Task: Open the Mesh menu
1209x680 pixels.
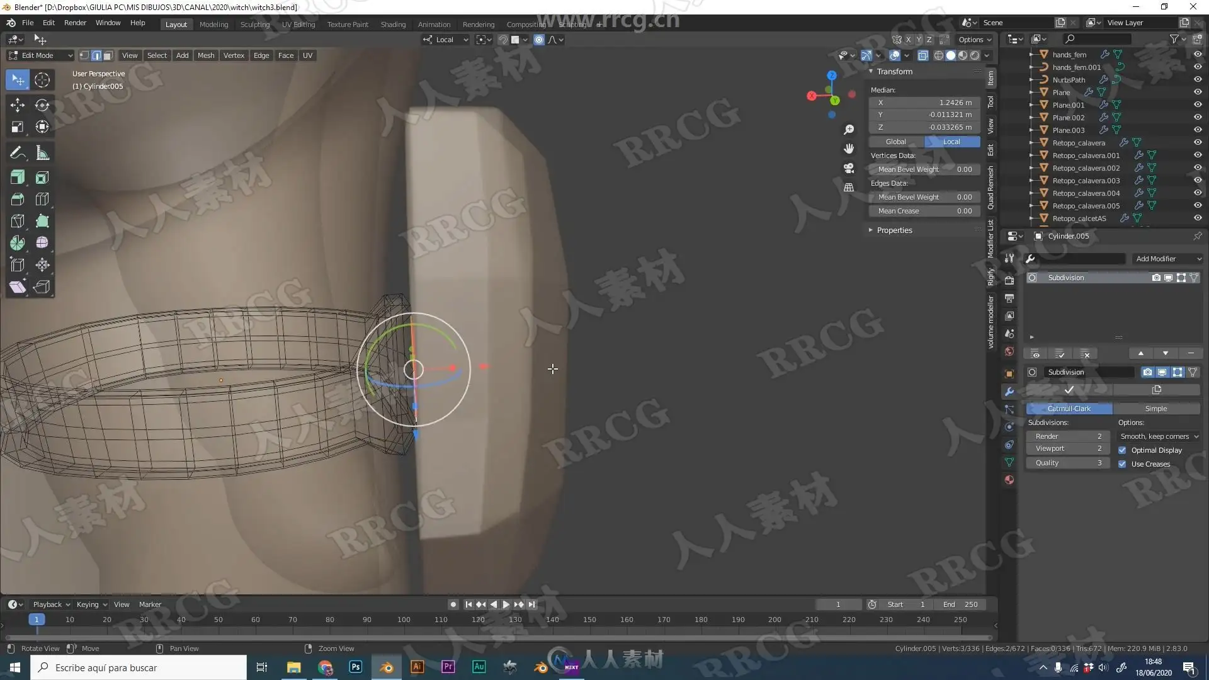Action: click(x=205, y=55)
